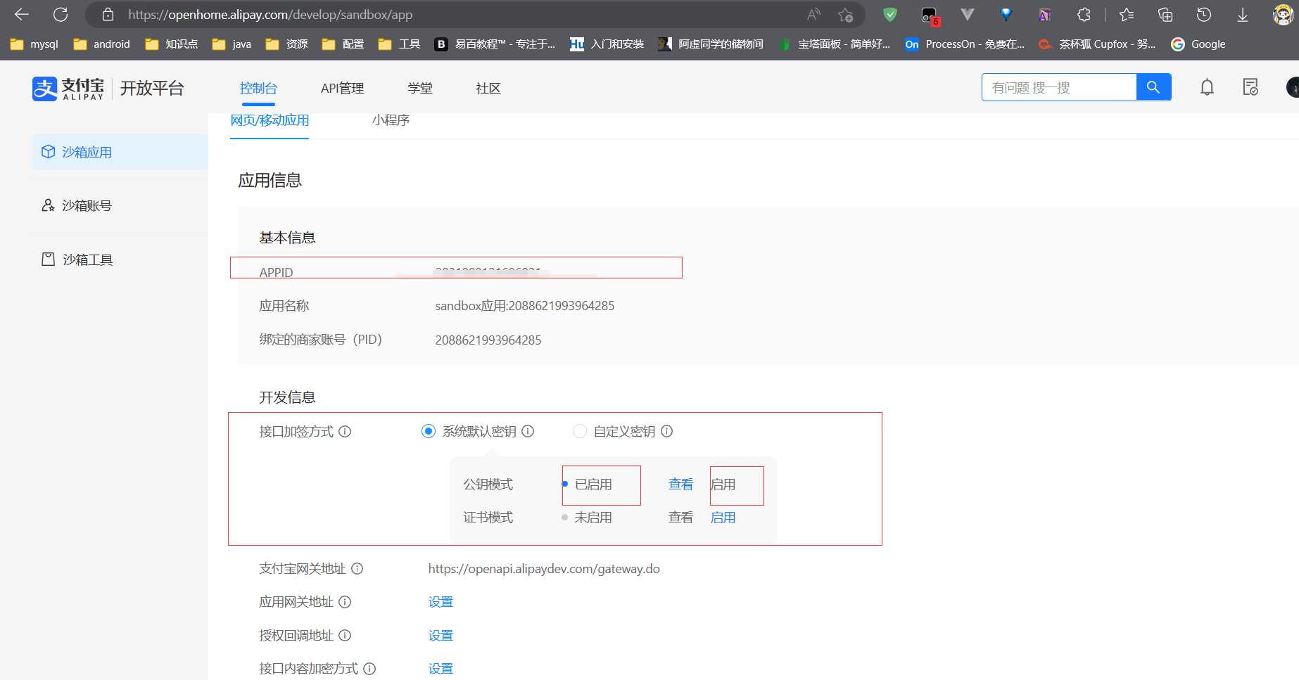Click 启用 for 公钥模式

point(723,485)
